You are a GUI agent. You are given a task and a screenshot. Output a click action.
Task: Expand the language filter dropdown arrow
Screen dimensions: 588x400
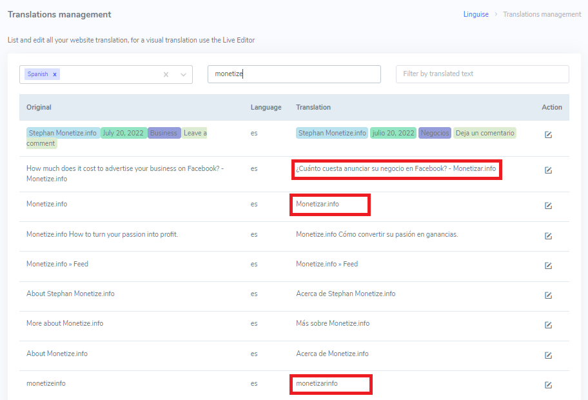183,75
